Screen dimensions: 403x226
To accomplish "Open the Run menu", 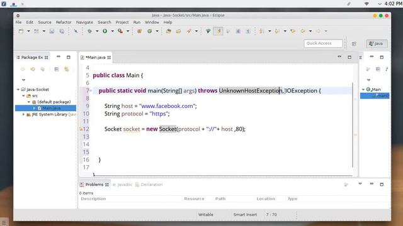I will pos(137,23).
